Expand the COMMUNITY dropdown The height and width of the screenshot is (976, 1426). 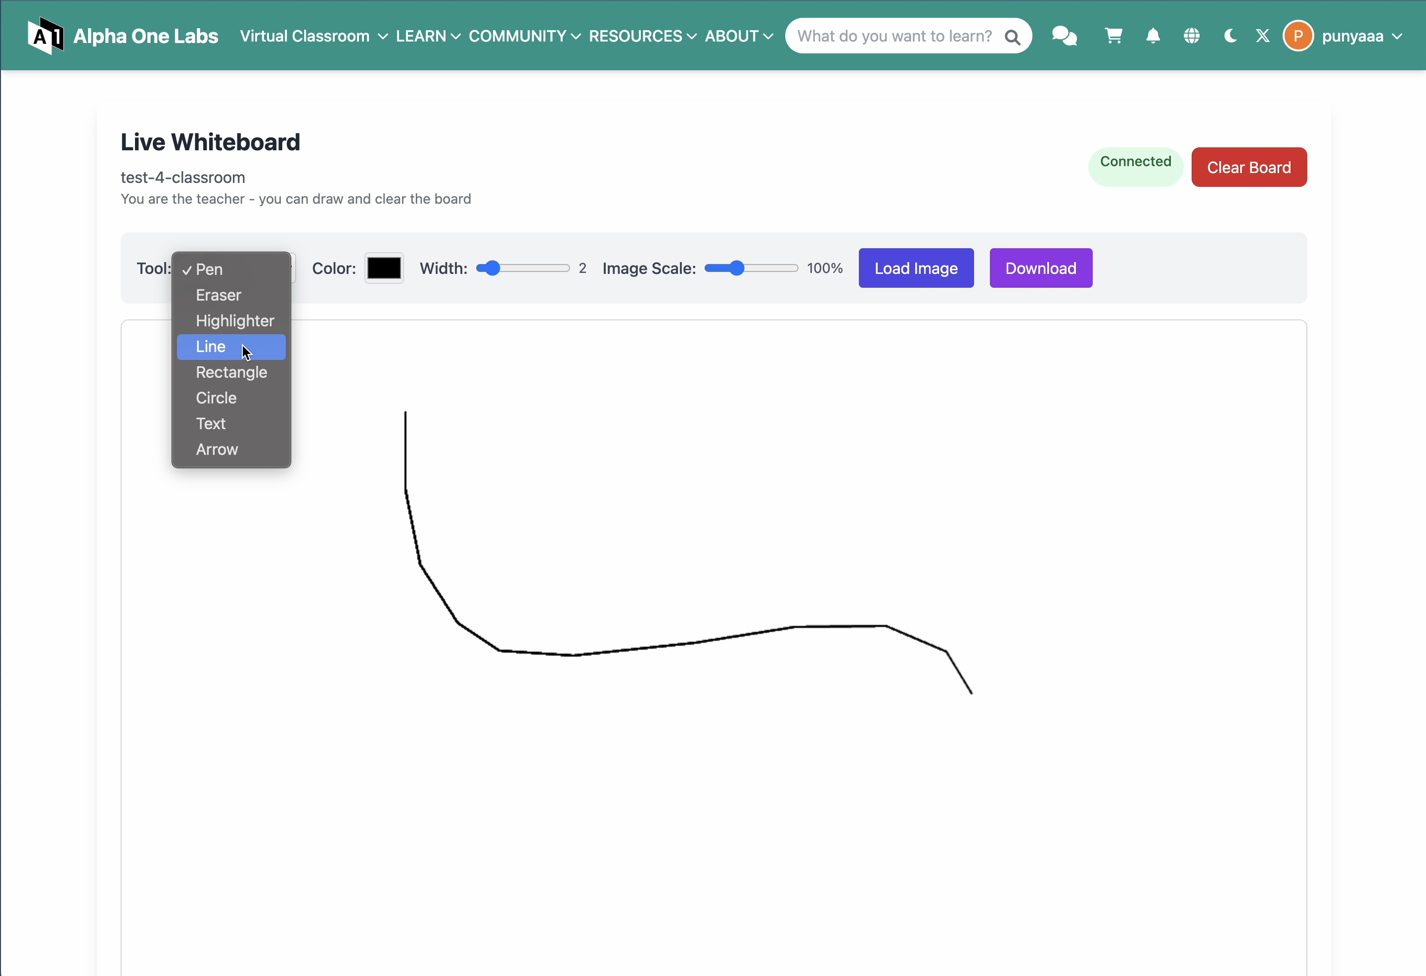[x=524, y=36]
